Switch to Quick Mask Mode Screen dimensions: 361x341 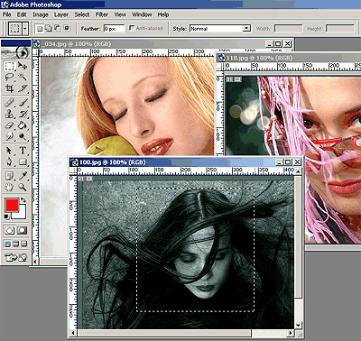23,231
